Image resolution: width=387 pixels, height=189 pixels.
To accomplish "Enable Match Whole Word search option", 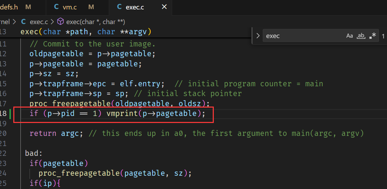I will click(361, 36).
